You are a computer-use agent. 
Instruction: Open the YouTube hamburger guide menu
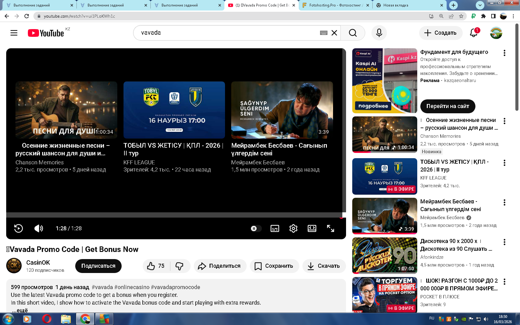pos(14,33)
